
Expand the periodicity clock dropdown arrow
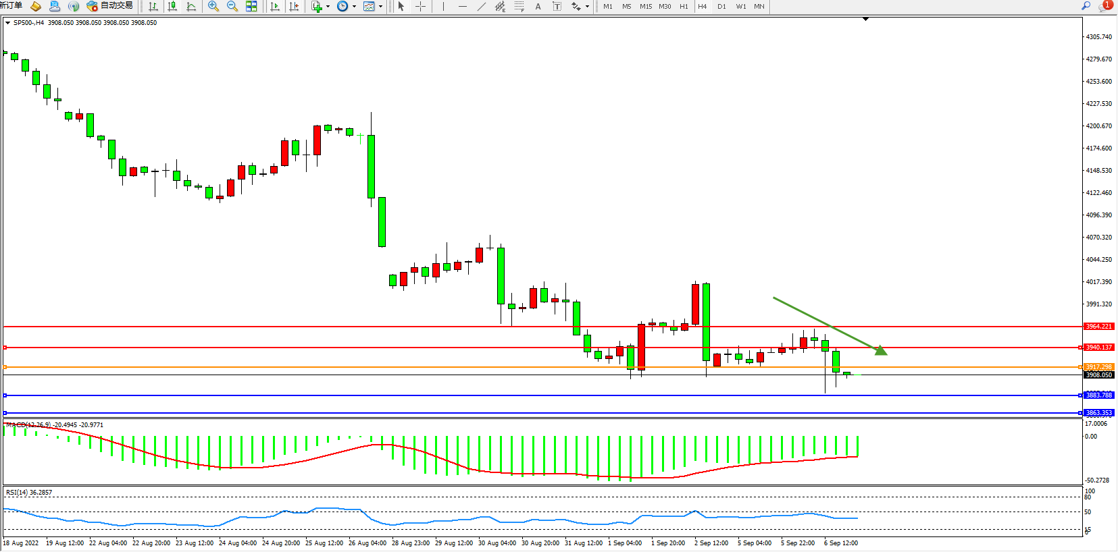click(354, 6)
